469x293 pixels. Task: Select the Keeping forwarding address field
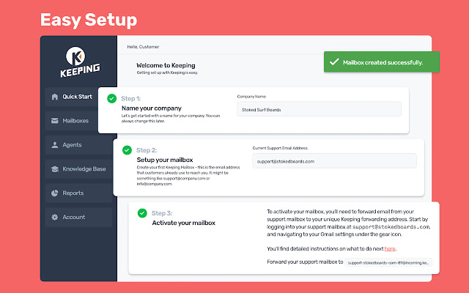(x=388, y=262)
